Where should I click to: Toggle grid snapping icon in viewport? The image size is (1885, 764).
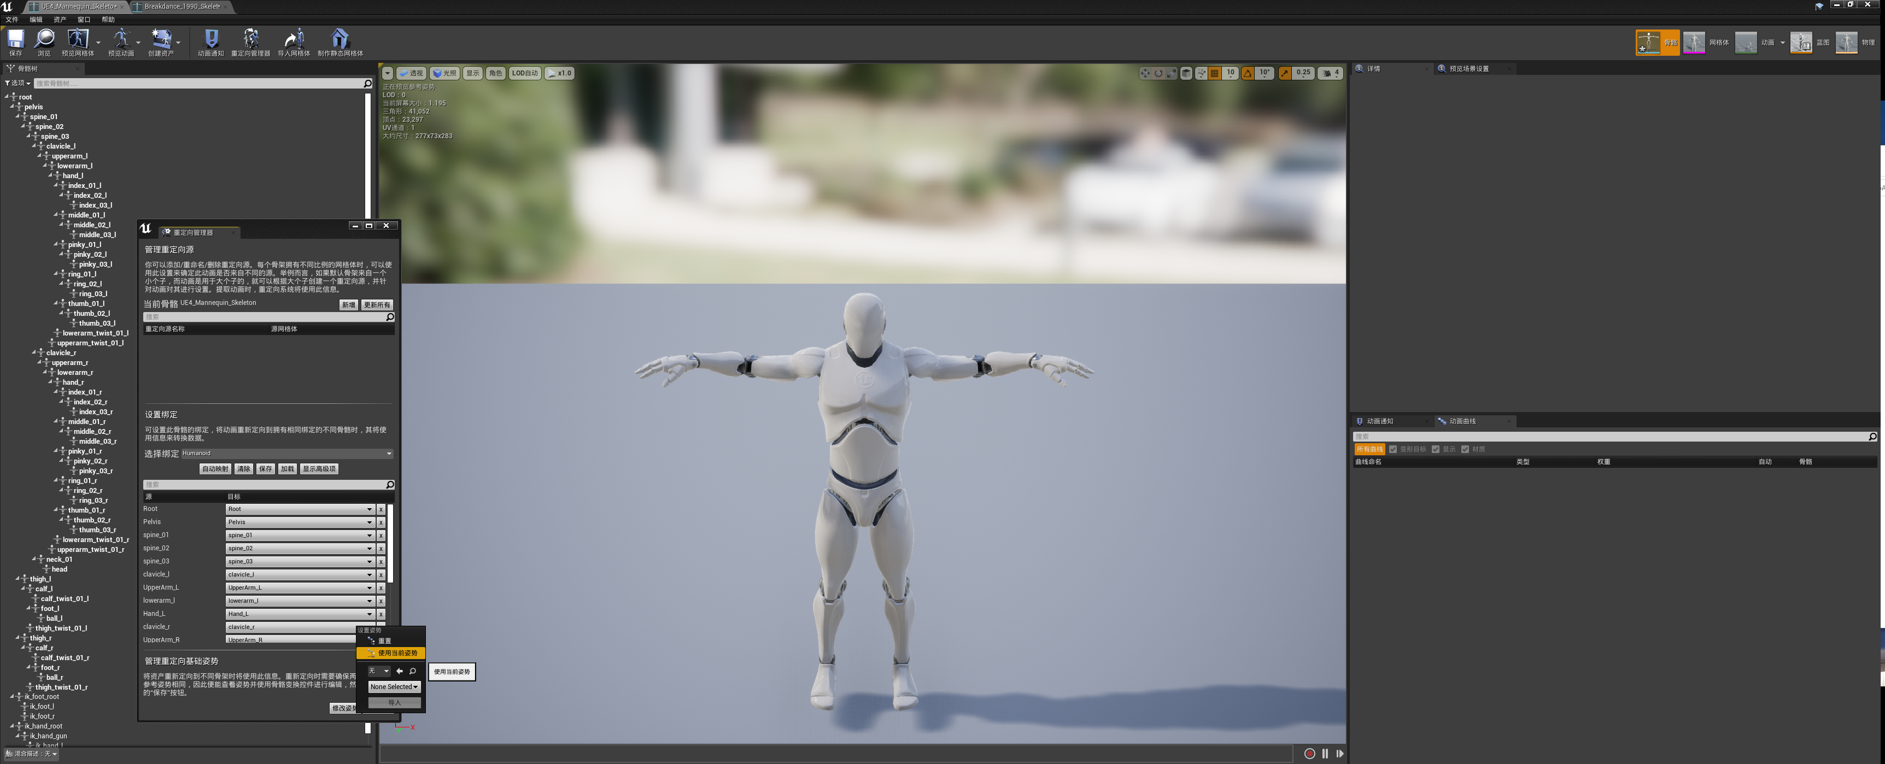(x=1215, y=73)
